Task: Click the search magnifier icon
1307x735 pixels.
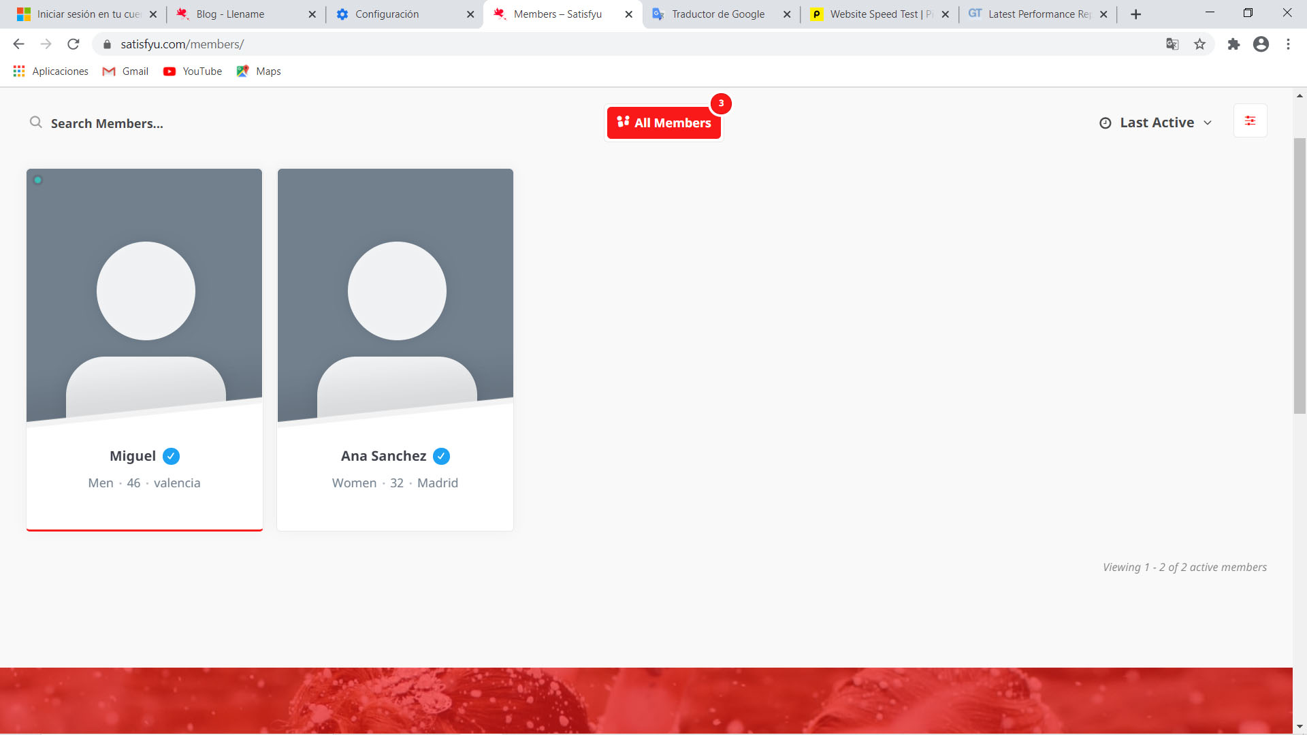Action: tap(35, 122)
